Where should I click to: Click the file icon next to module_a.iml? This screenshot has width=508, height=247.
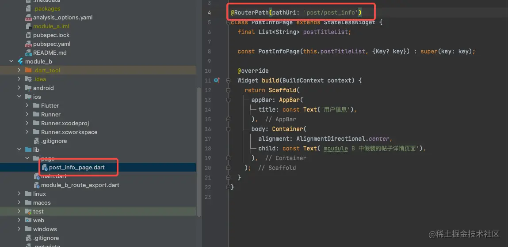(x=28, y=26)
